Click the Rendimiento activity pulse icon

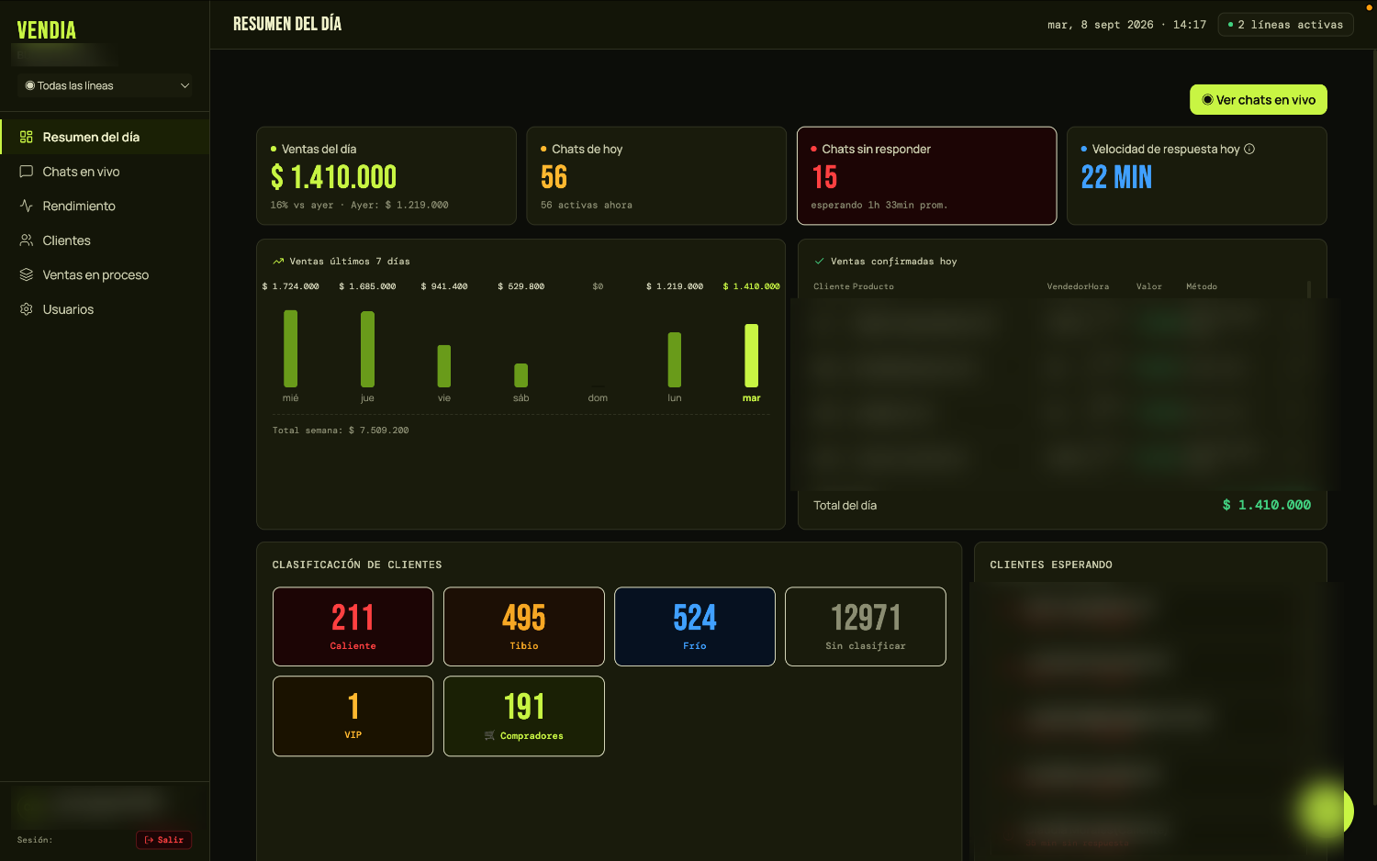pyautogui.click(x=26, y=206)
